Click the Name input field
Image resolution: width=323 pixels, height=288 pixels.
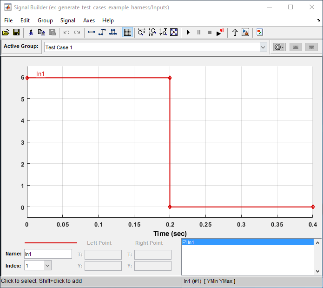click(48, 254)
